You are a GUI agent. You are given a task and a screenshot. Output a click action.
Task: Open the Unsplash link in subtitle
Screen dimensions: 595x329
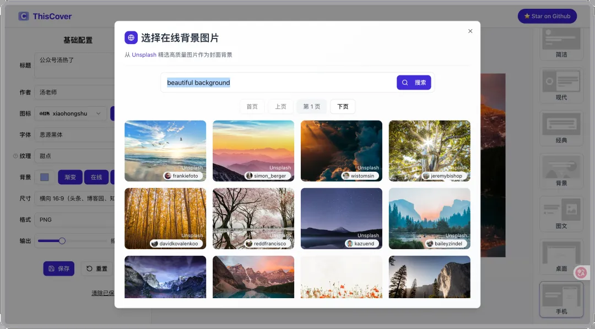(x=144, y=55)
